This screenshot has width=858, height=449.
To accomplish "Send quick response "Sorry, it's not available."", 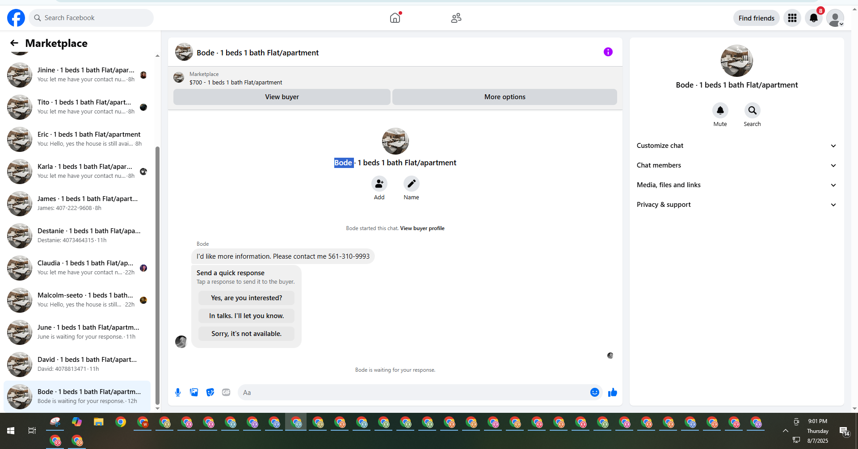I will pos(247,334).
